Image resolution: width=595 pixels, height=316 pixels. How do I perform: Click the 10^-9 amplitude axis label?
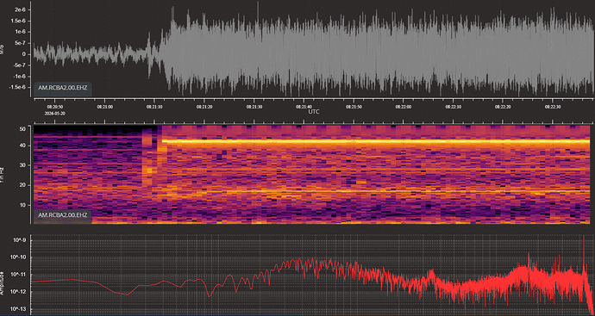(19, 240)
